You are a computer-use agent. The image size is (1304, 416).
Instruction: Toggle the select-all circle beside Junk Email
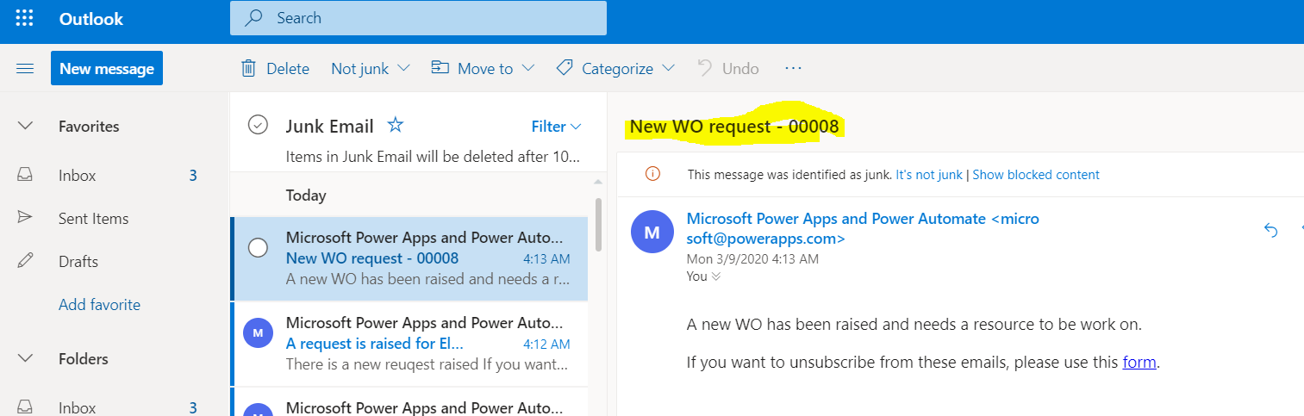(258, 126)
